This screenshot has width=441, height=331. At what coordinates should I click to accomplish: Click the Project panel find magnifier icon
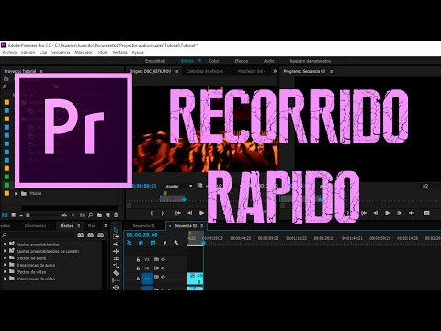[91, 215]
